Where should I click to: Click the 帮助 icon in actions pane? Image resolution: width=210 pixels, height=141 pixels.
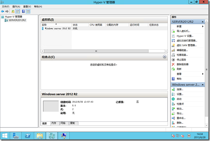click(x=173, y=79)
